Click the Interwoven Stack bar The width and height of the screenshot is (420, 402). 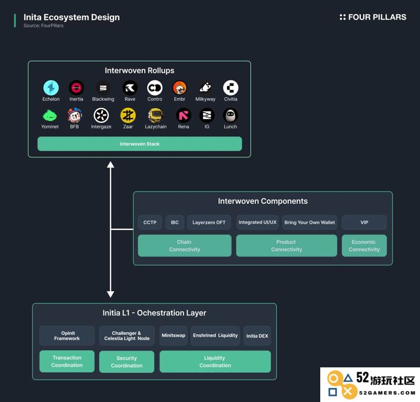(x=140, y=144)
